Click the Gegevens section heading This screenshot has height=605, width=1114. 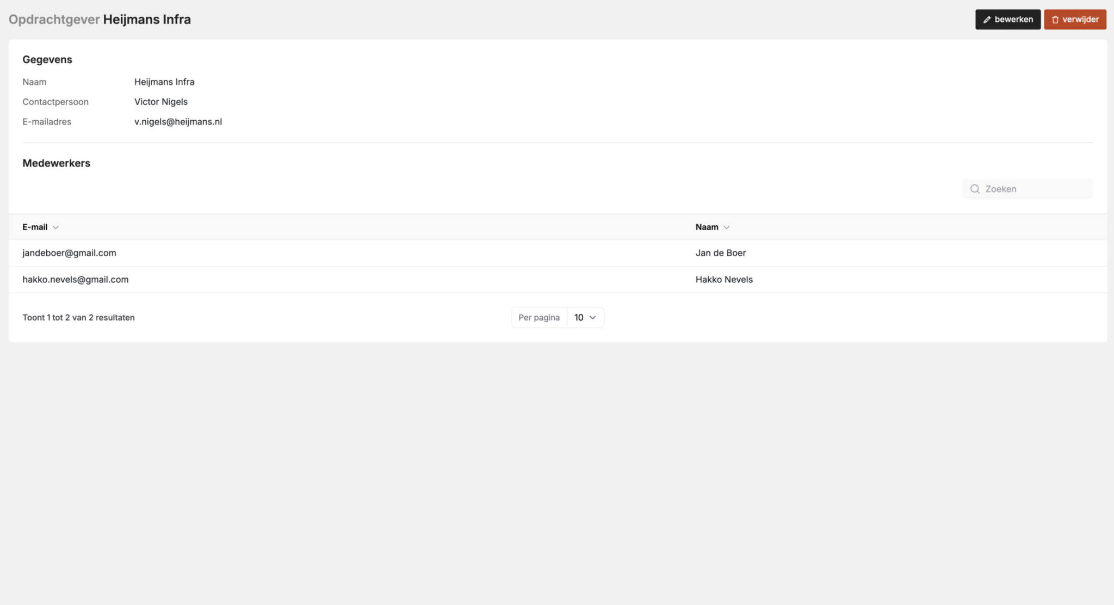pyautogui.click(x=47, y=60)
